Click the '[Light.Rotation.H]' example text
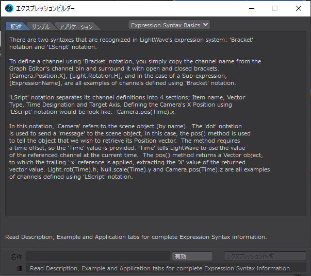 [x=95, y=76]
